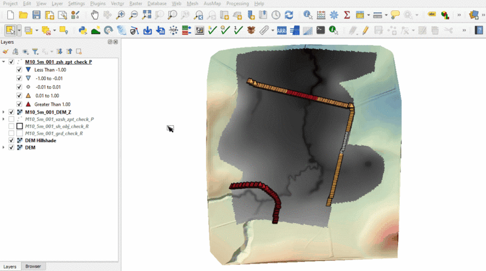Select the M10_5m_001_sh_obj_check_R layer name

click(57, 126)
